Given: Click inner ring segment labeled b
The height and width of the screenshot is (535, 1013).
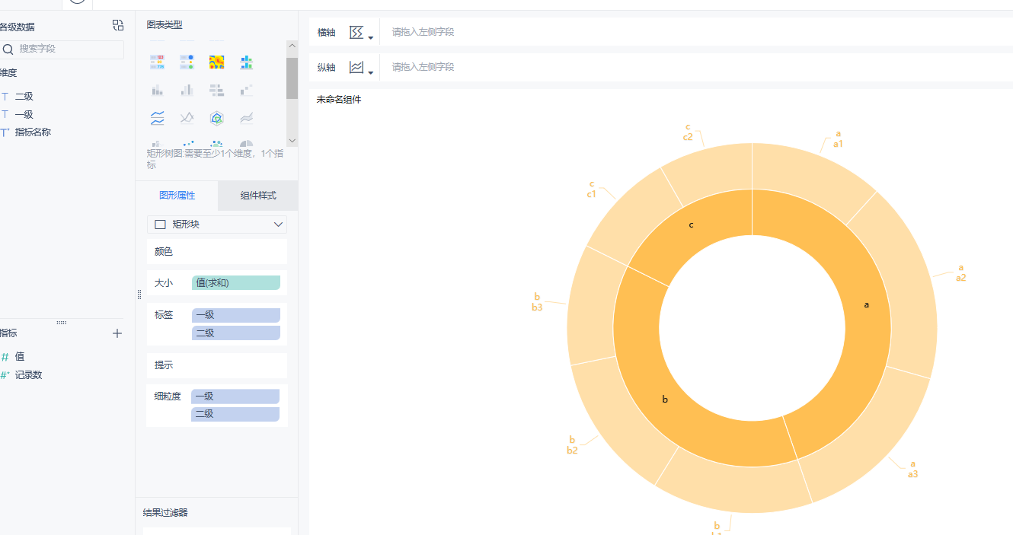Looking at the screenshot, I should tap(664, 399).
